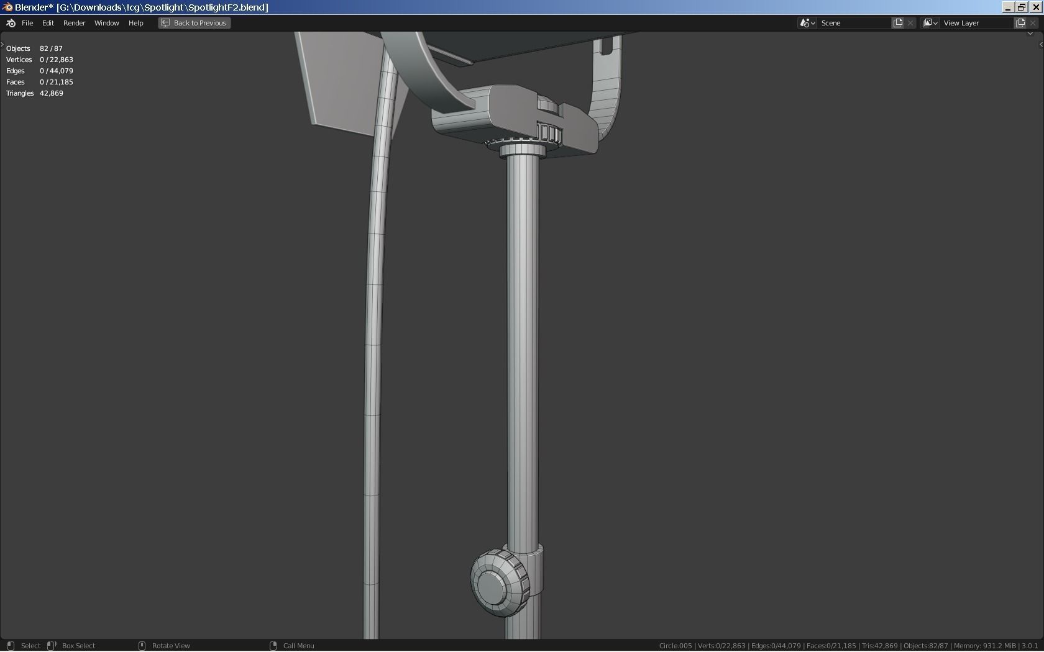Click the Call Menu mouse icon

(x=273, y=646)
